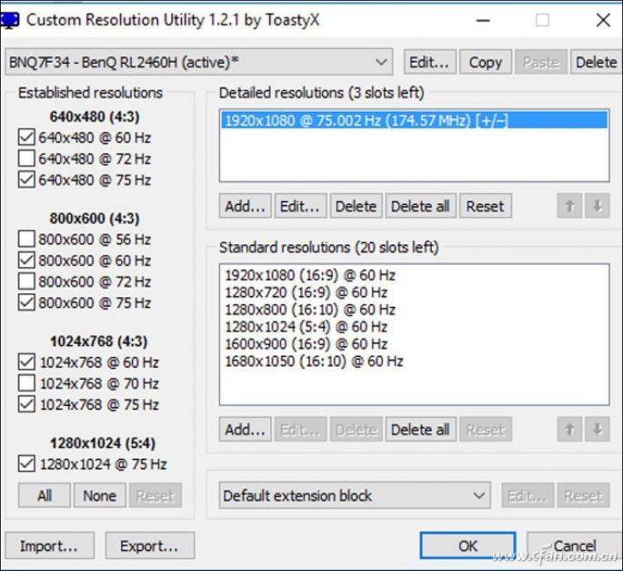Move standard resolution down with arrow button
This screenshot has width=623, height=571.
click(x=598, y=429)
